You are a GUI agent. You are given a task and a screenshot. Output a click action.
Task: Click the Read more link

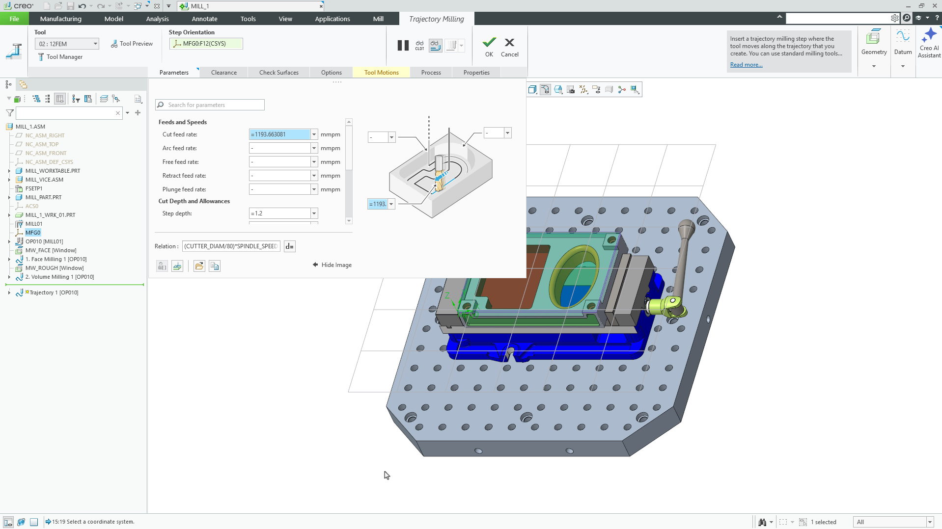pyautogui.click(x=746, y=65)
